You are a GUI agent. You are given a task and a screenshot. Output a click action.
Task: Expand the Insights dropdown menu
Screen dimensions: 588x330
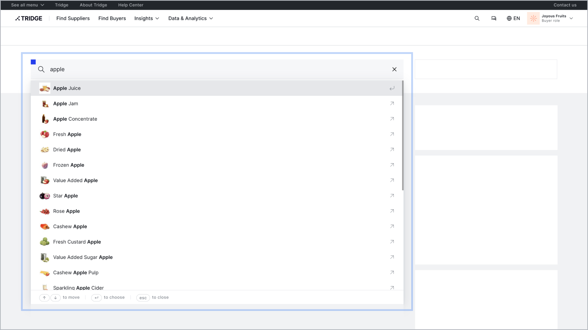(147, 18)
